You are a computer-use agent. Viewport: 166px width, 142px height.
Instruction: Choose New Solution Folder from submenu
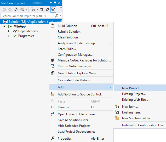coord(136,118)
